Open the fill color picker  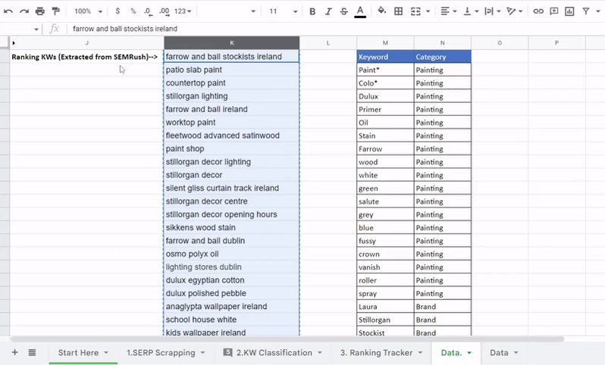click(381, 11)
